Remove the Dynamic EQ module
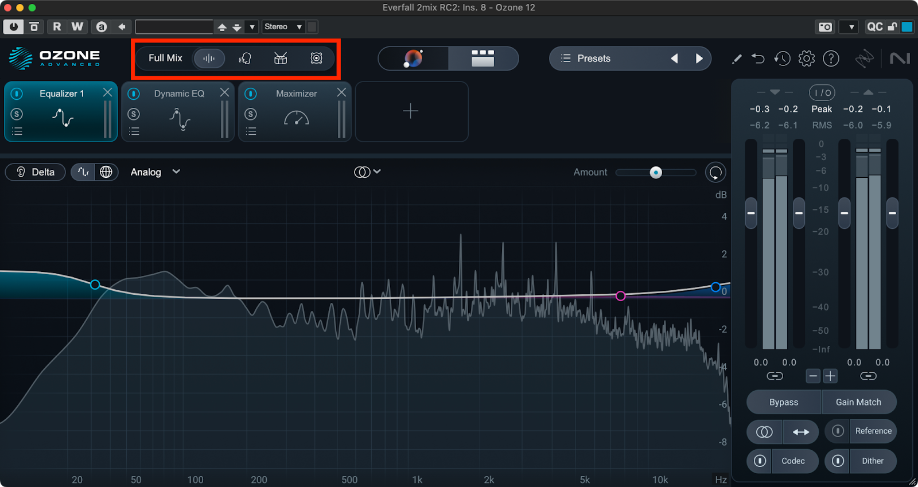Screen dimensions: 918x487 (224, 92)
